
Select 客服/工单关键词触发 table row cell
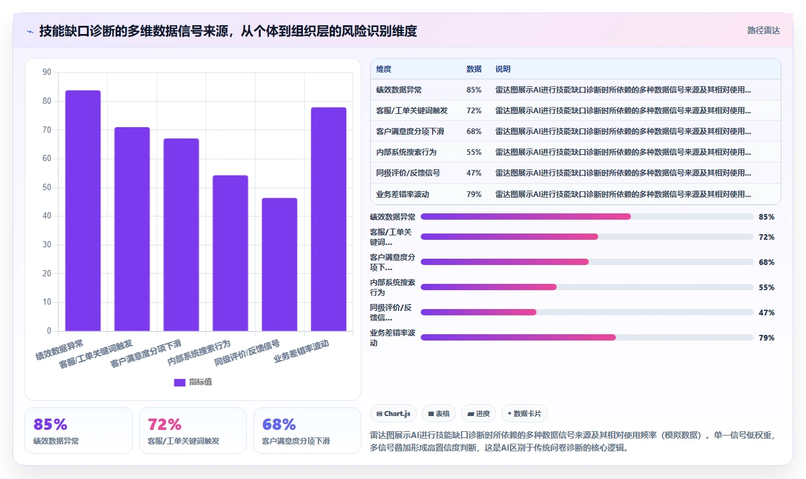coord(412,111)
